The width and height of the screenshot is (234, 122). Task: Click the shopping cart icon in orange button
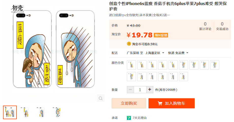click(x=160, y=103)
